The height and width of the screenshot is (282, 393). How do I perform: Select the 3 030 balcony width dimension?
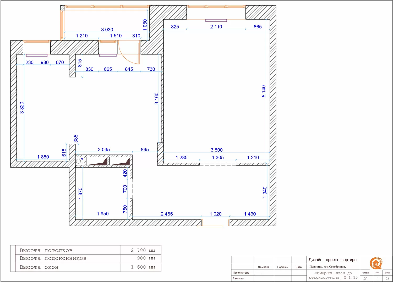tap(107, 30)
